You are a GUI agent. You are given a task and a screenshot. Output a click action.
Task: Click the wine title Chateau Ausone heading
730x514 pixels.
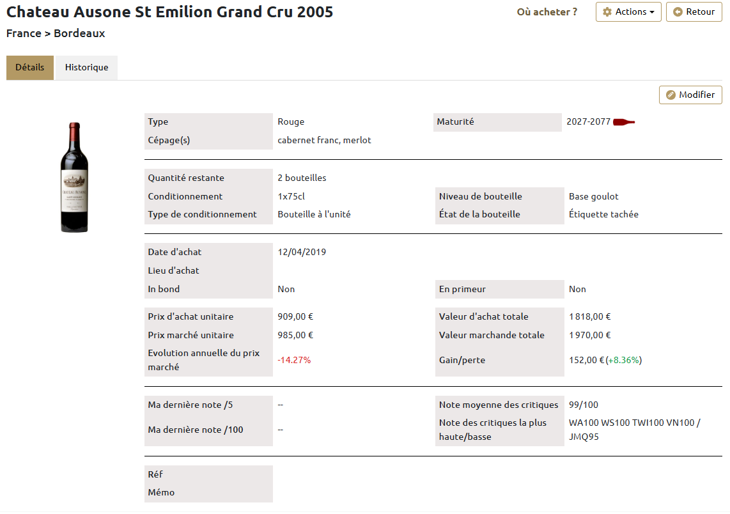pos(170,12)
